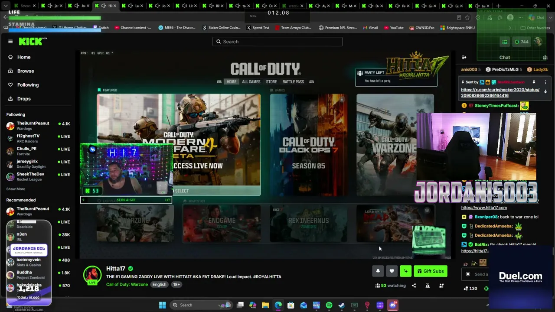
Task: Open Xbox app from taskbar
Action: 354,305
